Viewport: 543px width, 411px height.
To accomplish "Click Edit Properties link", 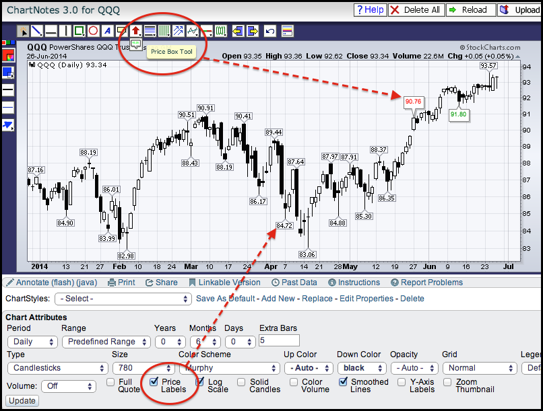I will coord(366,298).
